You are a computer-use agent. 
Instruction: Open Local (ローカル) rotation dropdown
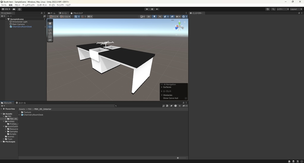(x=65, y=17)
